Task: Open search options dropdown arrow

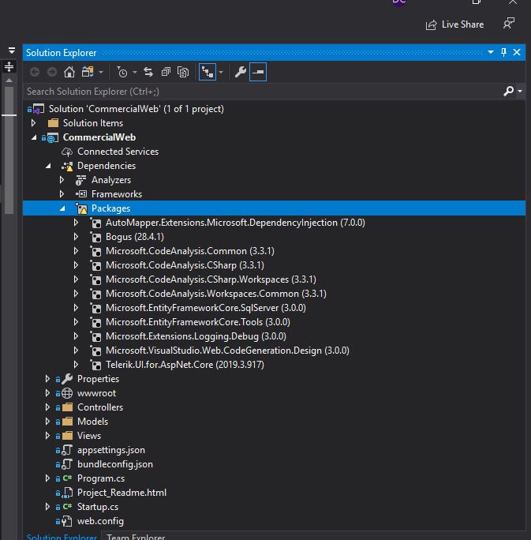Action: point(520,92)
